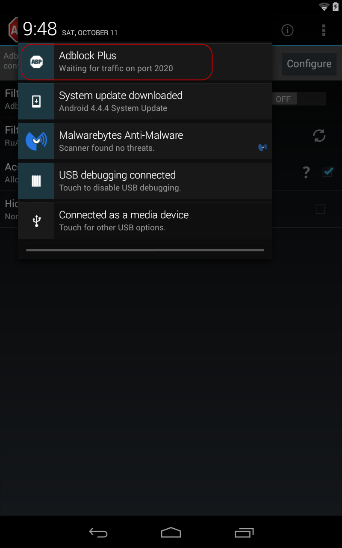Tap the ABP icon in Adblock notification
This screenshot has width=342, height=548.
[36, 62]
